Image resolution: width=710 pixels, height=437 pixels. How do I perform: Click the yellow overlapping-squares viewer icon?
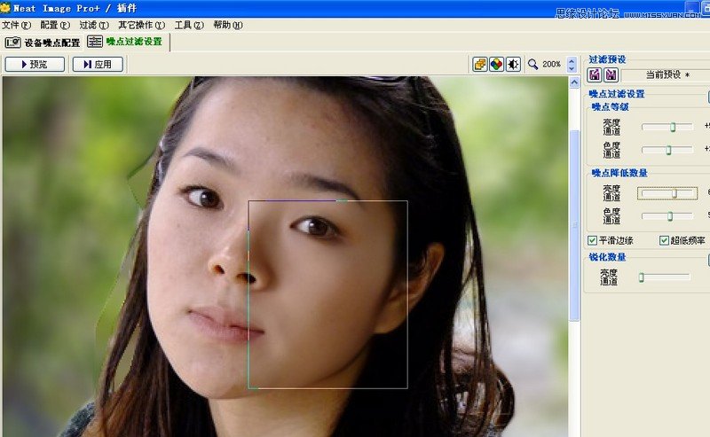(x=480, y=64)
